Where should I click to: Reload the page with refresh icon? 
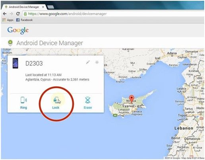pyautogui.click(x=18, y=13)
